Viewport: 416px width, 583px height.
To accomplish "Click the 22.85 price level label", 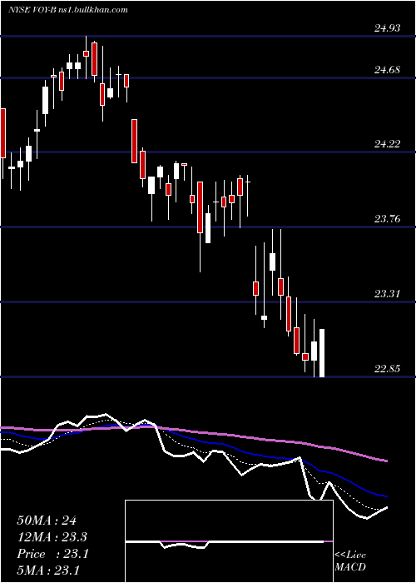I will tap(387, 368).
